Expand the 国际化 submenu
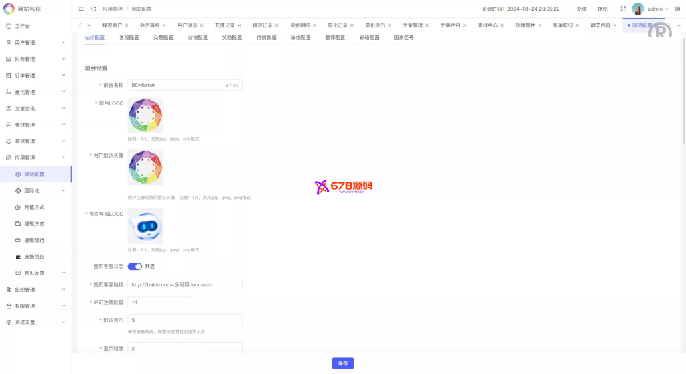The width and height of the screenshot is (686, 374). [40, 191]
